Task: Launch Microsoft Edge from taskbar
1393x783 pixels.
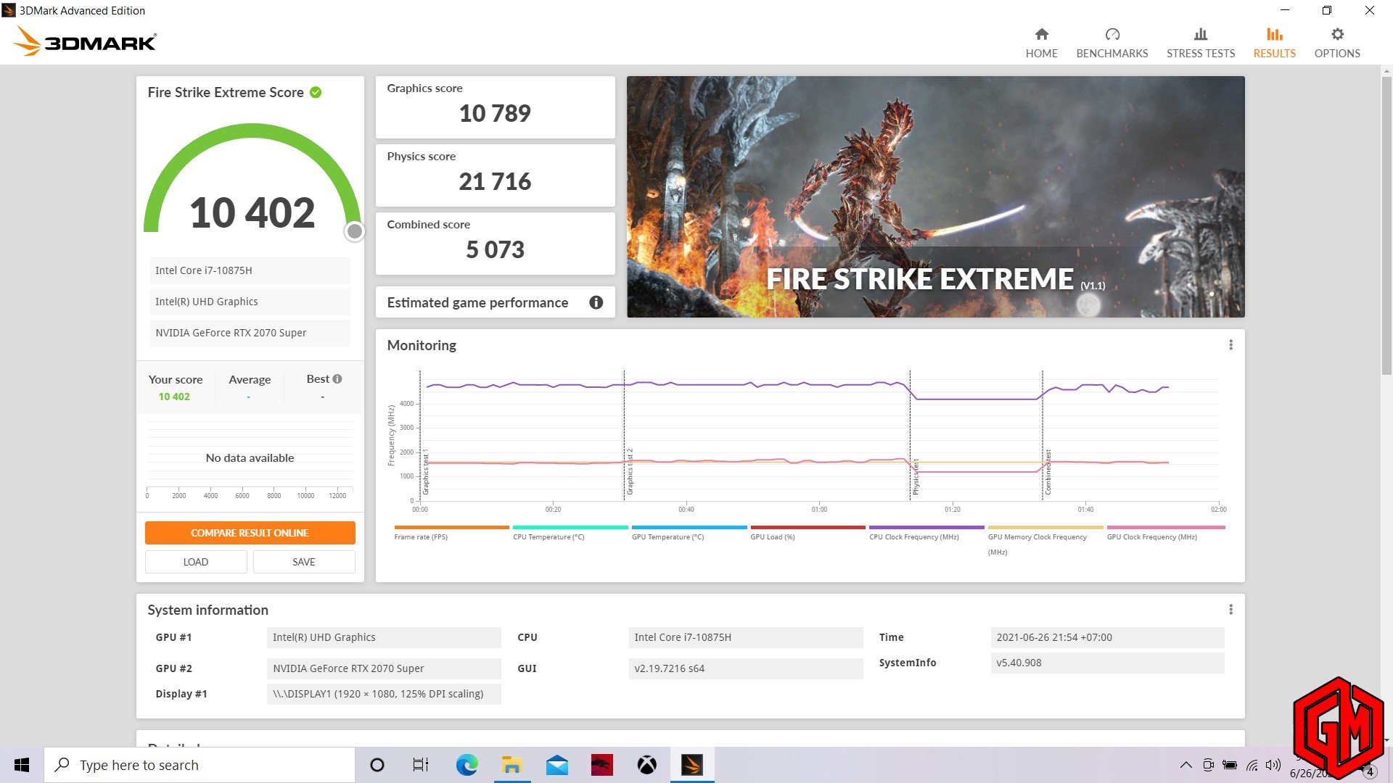Action: (467, 765)
